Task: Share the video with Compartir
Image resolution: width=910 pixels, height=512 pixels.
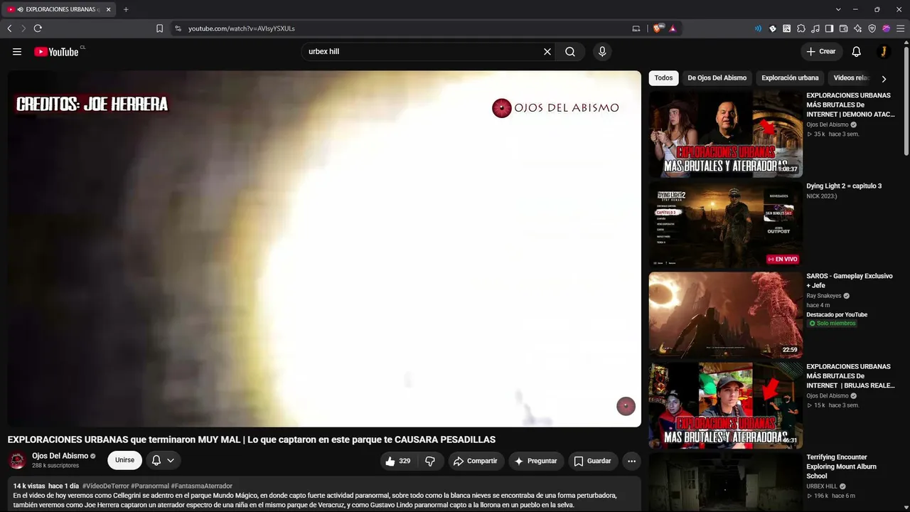Action: tap(476, 461)
